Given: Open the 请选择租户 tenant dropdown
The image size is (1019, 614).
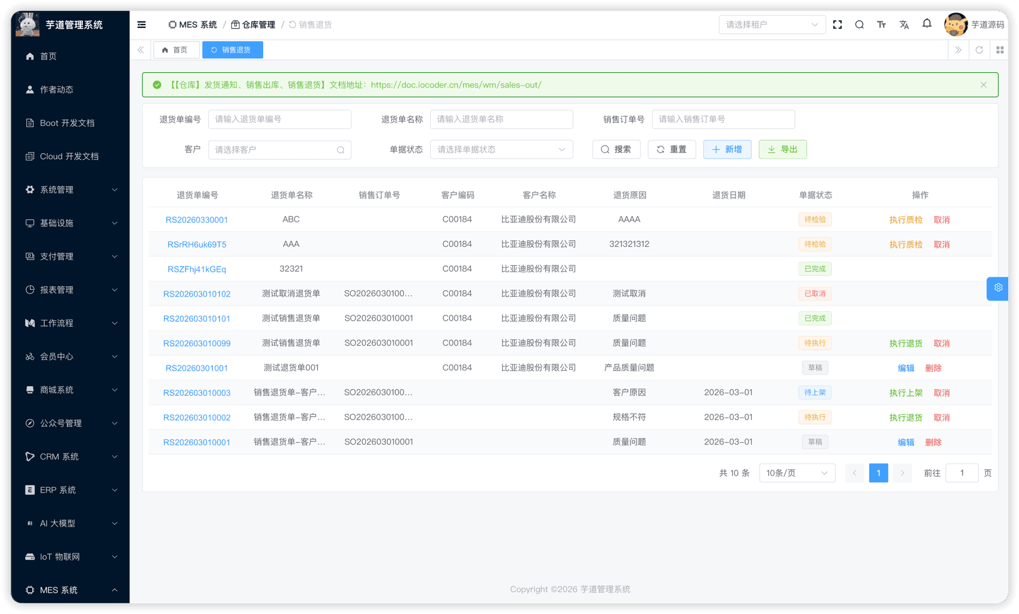Looking at the screenshot, I should [771, 24].
